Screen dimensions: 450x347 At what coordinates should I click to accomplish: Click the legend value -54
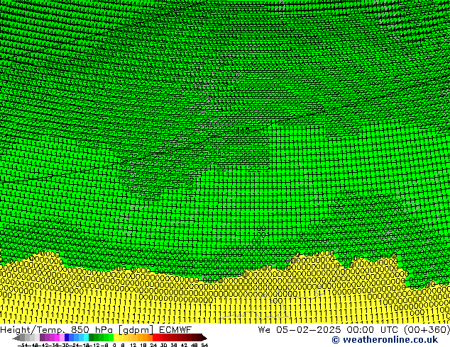pos(23,345)
